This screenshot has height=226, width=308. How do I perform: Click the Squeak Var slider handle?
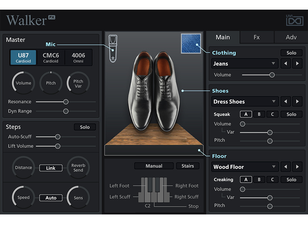tap(270, 133)
